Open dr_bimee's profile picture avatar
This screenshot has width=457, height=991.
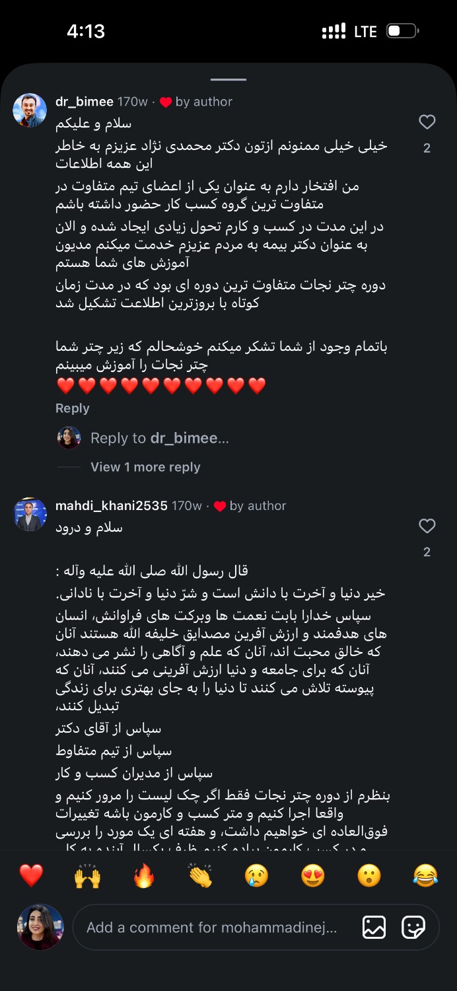click(30, 110)
